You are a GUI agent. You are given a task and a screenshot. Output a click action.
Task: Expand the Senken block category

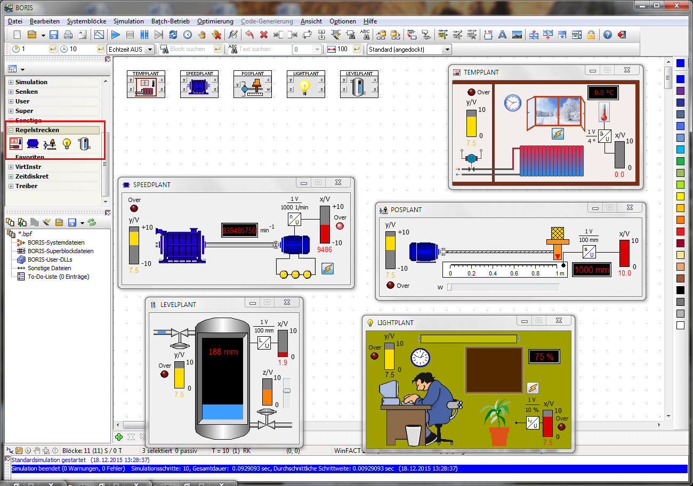point(11,92)
